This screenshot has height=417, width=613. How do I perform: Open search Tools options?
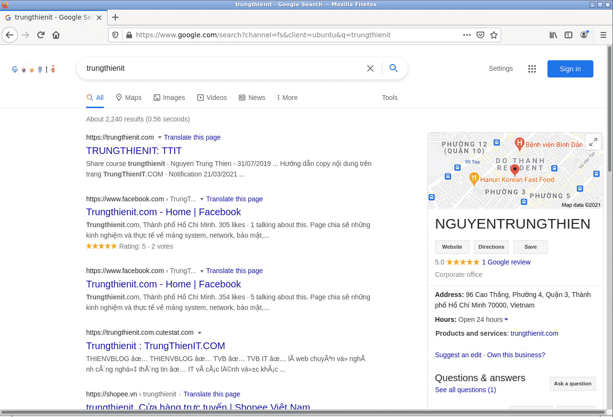[390, 98]
